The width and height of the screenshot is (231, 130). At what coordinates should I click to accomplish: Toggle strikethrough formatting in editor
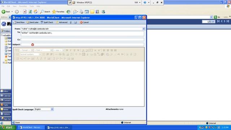pos(78,50)
